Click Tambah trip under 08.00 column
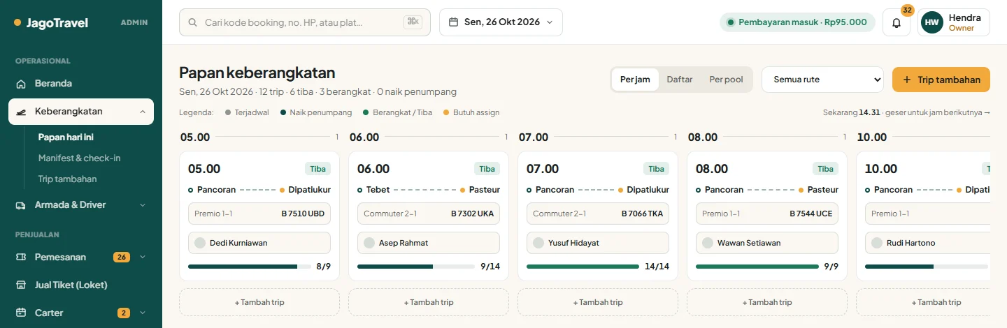 [x=767, y=302]
